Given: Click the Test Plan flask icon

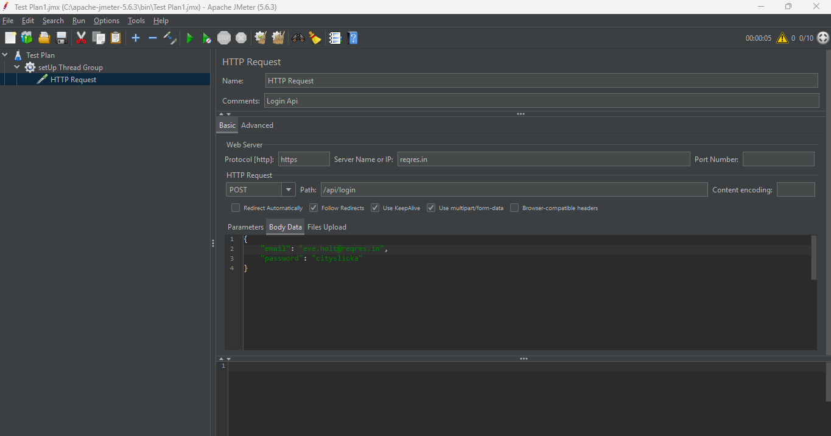Looking at the screenshot, I should (18, 55).
